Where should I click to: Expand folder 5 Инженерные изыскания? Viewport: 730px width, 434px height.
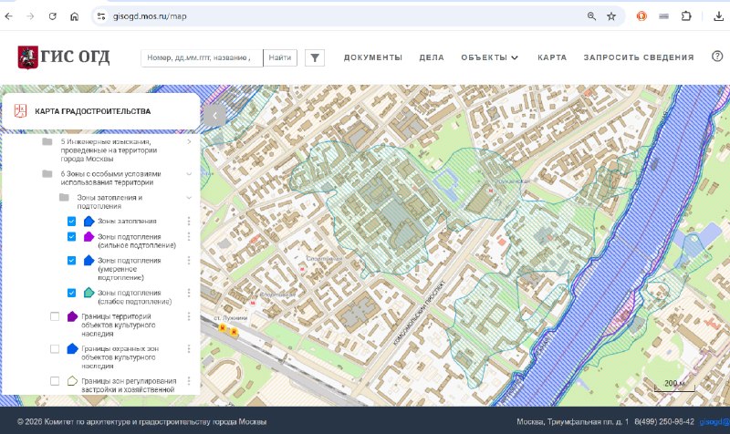click(189, 141)
